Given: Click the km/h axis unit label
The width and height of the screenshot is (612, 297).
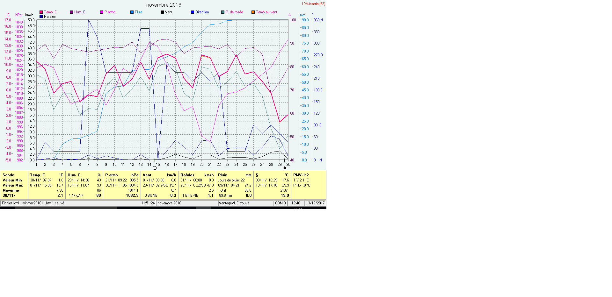Looking at the screenshot, I should coord(29,15).
